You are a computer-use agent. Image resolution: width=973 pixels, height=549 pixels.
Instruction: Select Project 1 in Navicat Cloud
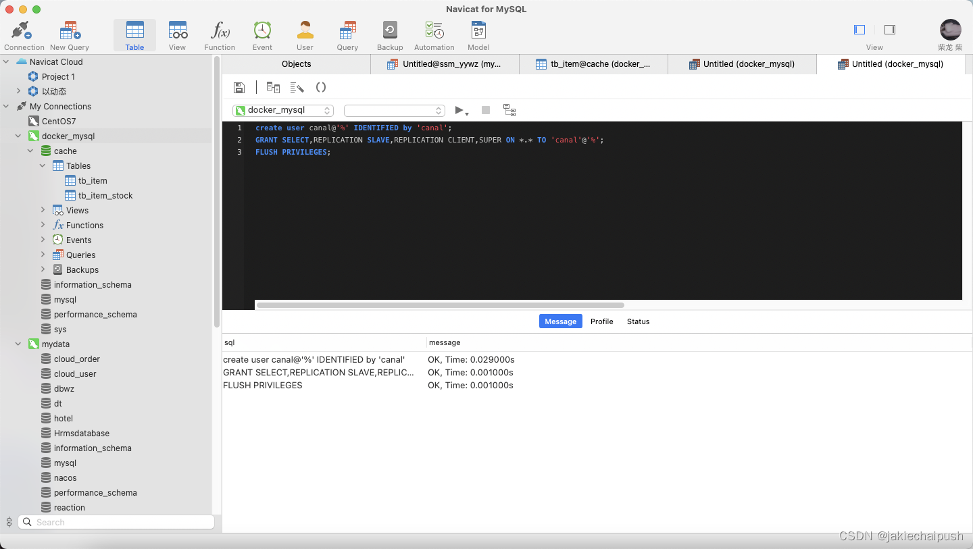58,76
